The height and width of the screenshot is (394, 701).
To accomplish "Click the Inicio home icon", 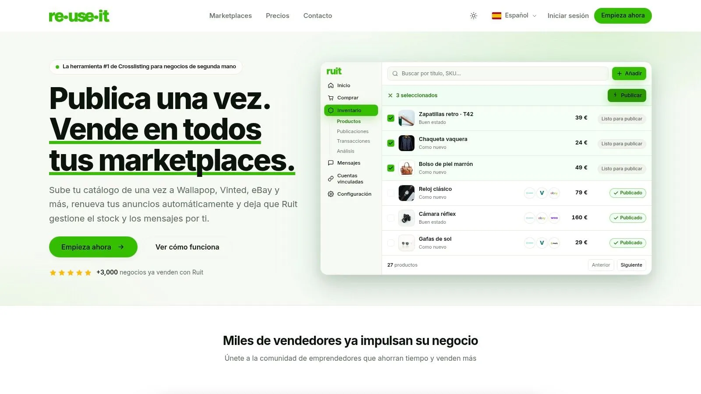I will click(x=331, y=85).
